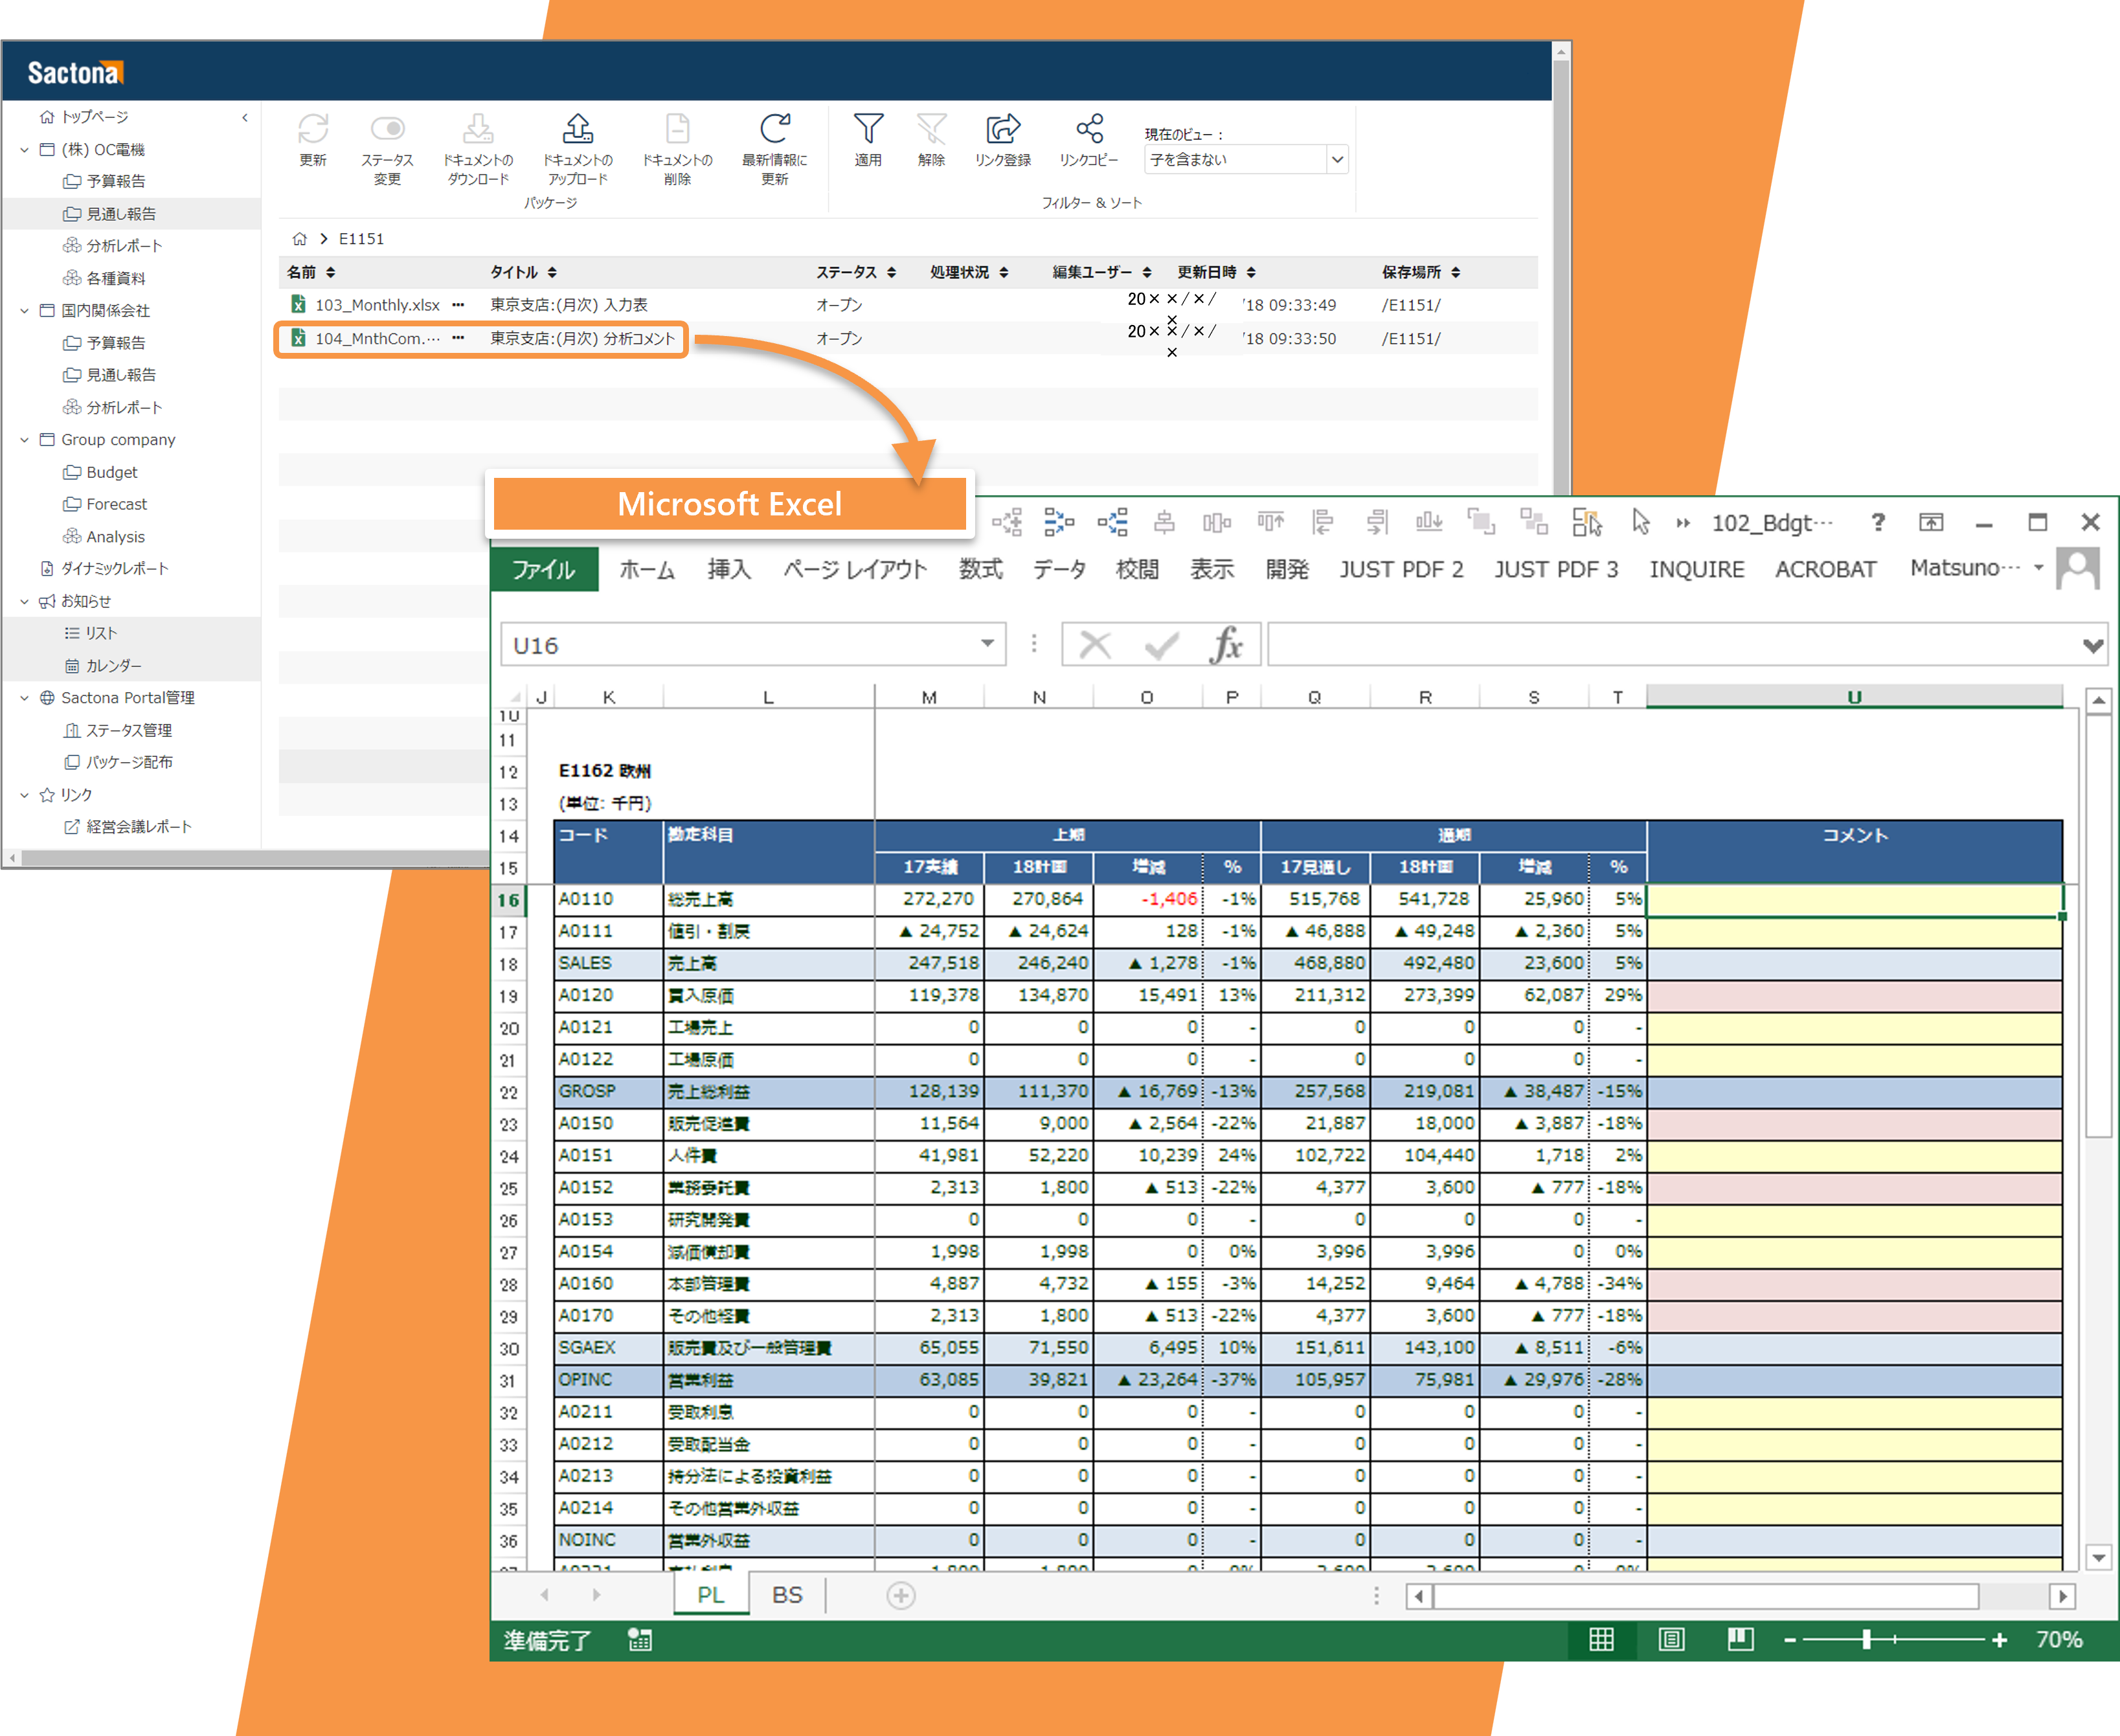Image resolution: width=2120 pixels, height=1736 pixels.
Task: Switch to page layout view in status bar
Action: [x=1671, y=1639]
